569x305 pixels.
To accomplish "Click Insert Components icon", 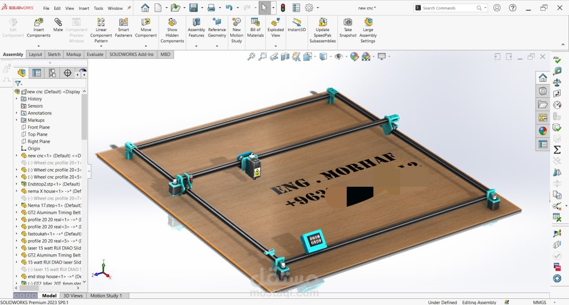I will pos(39,22).
